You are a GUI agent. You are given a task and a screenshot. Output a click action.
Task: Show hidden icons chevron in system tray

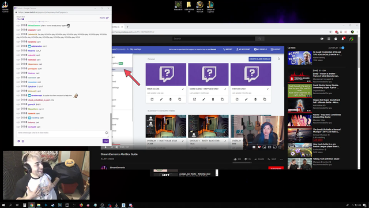(352, 205)
